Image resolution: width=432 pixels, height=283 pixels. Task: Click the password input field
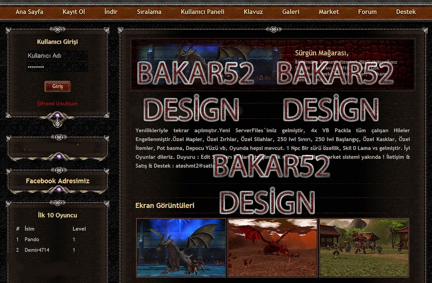(57, 67)
